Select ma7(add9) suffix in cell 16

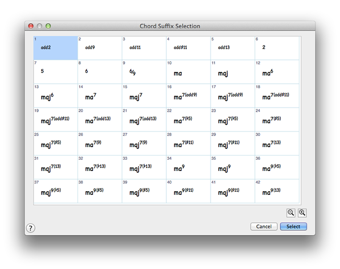(x=188, y=96)
